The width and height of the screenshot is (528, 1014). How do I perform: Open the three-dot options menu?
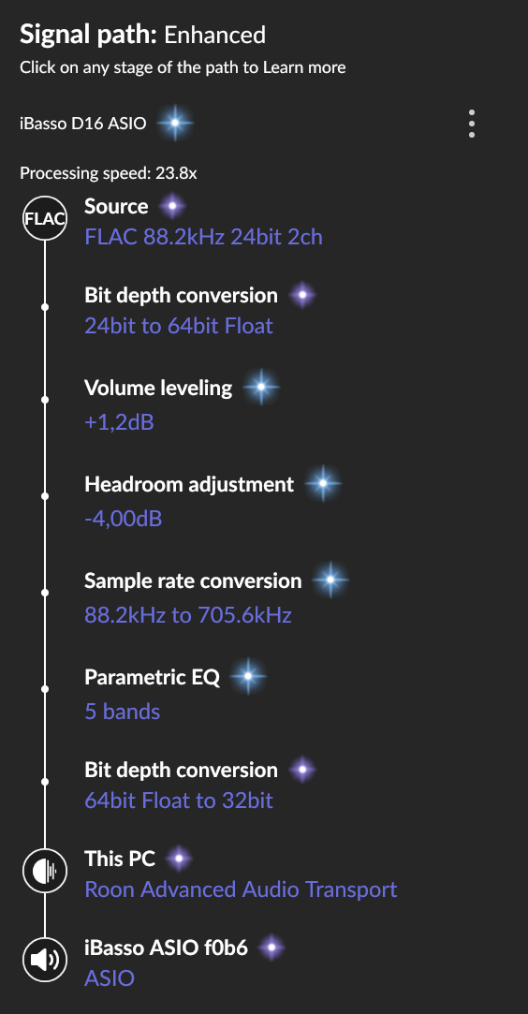pyautogui.click(x=472, y=123)
